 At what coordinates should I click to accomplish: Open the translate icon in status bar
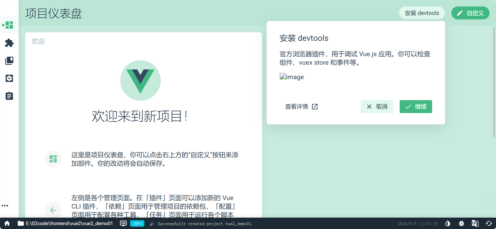click(475, 223)
